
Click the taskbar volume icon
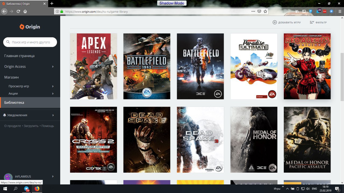tap(308, 189)
